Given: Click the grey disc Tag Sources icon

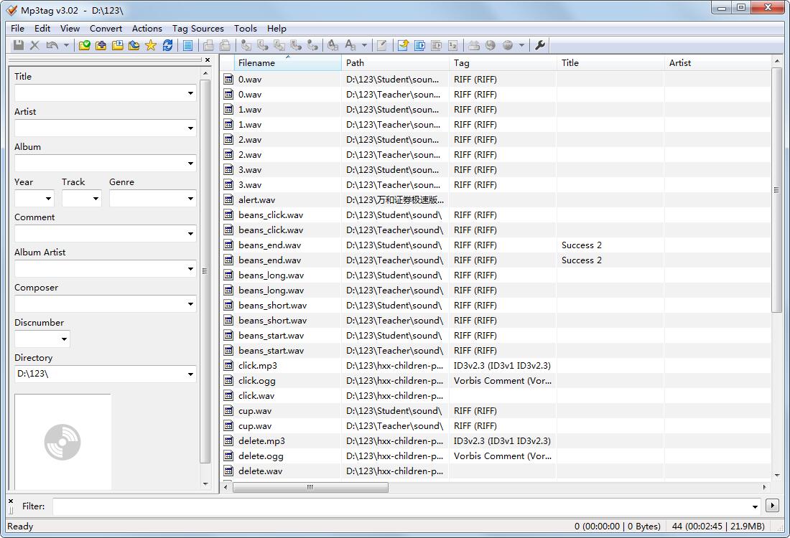Looking at the screenshot, I should [x=507, y=45].
